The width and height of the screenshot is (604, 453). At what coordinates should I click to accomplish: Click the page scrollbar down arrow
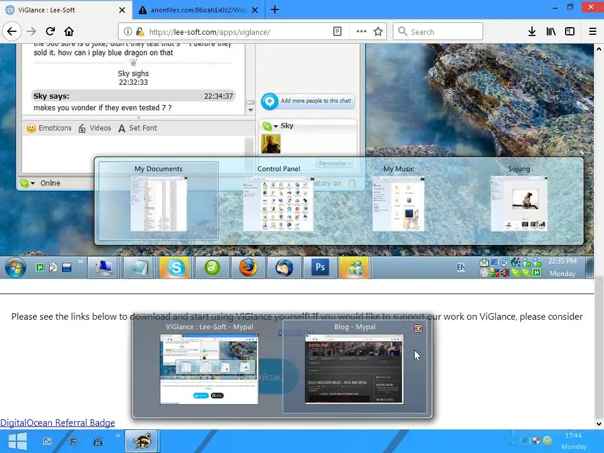point(599,424)
